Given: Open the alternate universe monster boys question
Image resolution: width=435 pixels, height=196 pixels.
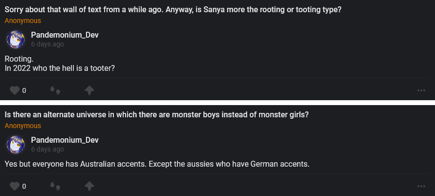Looking at the screenshot, I should (157, 115).
